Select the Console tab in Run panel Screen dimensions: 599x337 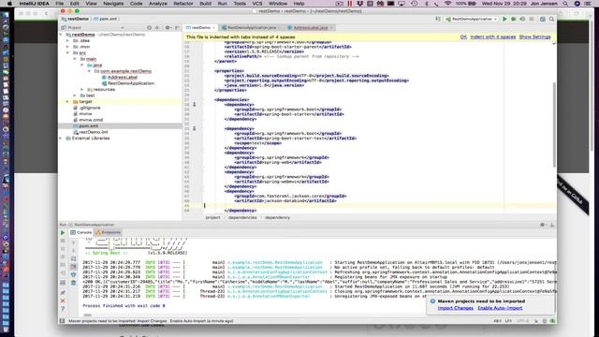pos(81,232)
